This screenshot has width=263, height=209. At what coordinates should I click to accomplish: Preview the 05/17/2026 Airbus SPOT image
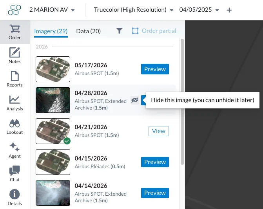tap(155, 69)
